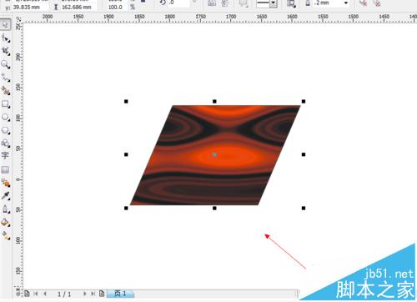This screenshot has width=417, height=302.
Task: Click the wrap text icon in property bar
Action: pyautogui.click(x=291, y=3)
